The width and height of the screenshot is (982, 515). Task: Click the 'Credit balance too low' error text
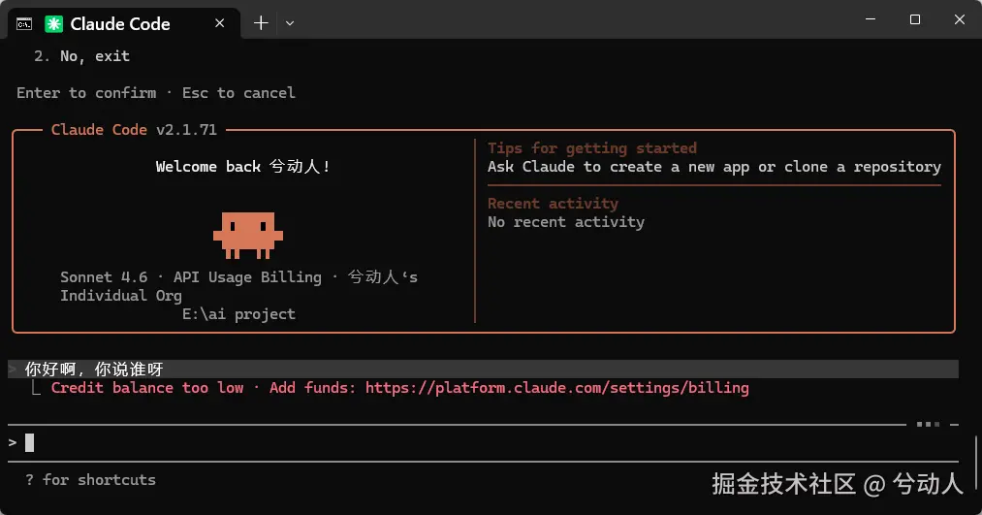click(146, 388)
